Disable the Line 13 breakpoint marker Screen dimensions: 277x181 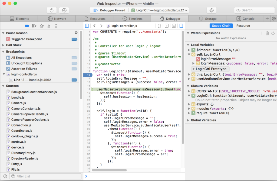click(74, 80)
